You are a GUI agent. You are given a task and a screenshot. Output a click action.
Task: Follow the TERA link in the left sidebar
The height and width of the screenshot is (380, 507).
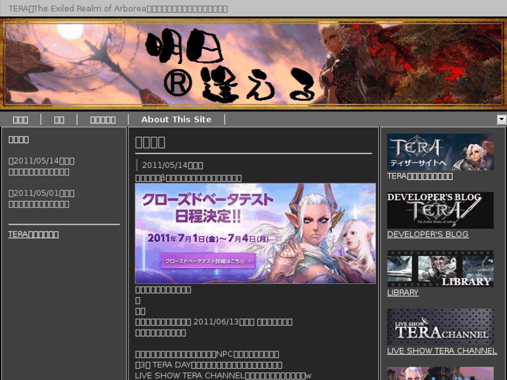[33, 234]
